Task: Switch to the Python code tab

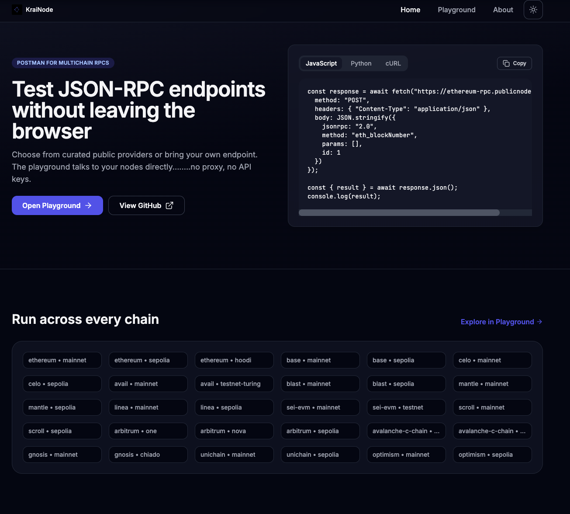Action: [x=361, y=63]
